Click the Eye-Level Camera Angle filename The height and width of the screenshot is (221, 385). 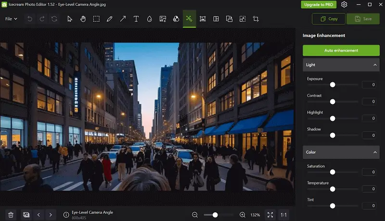92,212
